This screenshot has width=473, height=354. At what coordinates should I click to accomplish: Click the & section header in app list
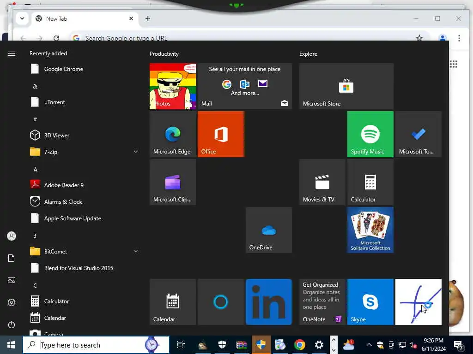tap(35, 86)
